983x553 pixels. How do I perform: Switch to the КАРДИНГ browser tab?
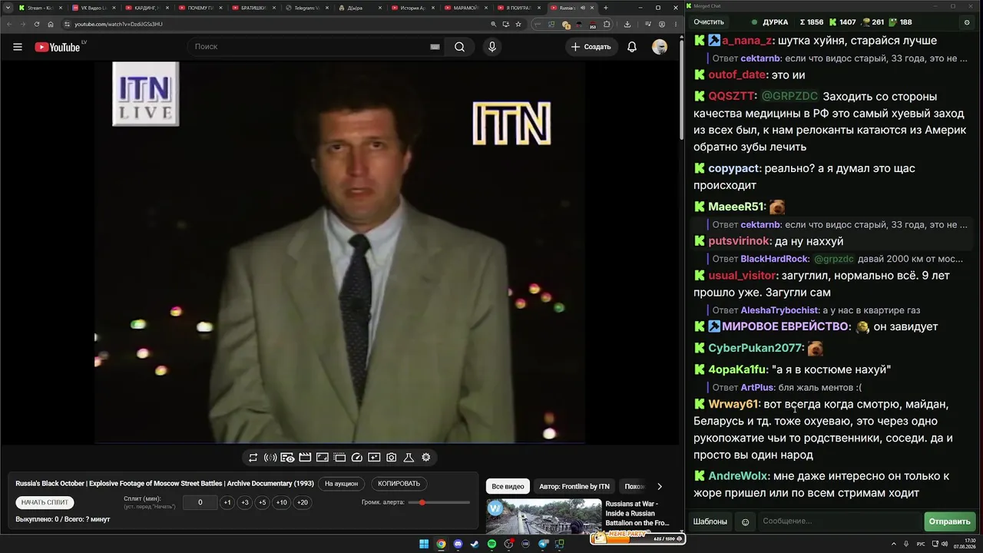click(147, 8)
